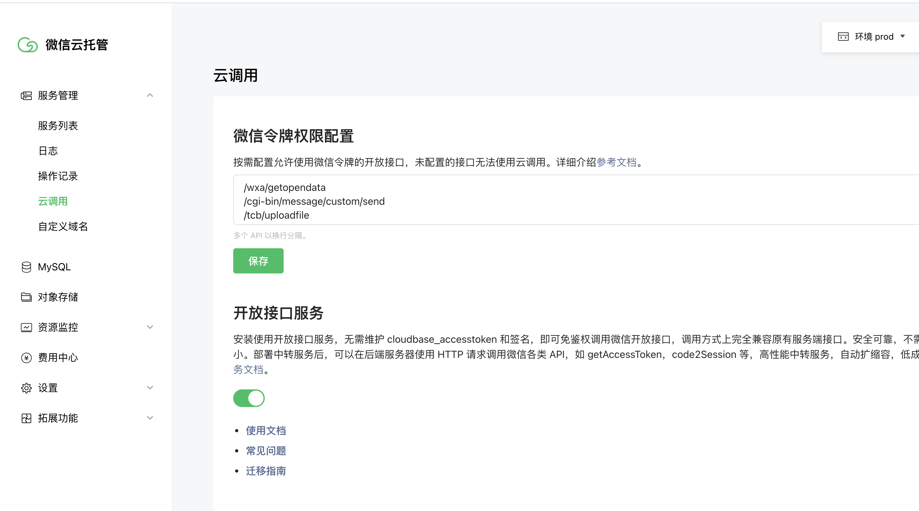The image size is (919, 511).
Task: Go to the 自定义域名 menu item
Action: pos(63,227)
